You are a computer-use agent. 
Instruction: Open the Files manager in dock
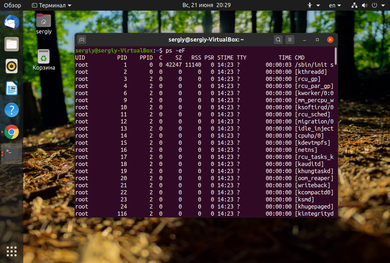[x=12, y=44]
